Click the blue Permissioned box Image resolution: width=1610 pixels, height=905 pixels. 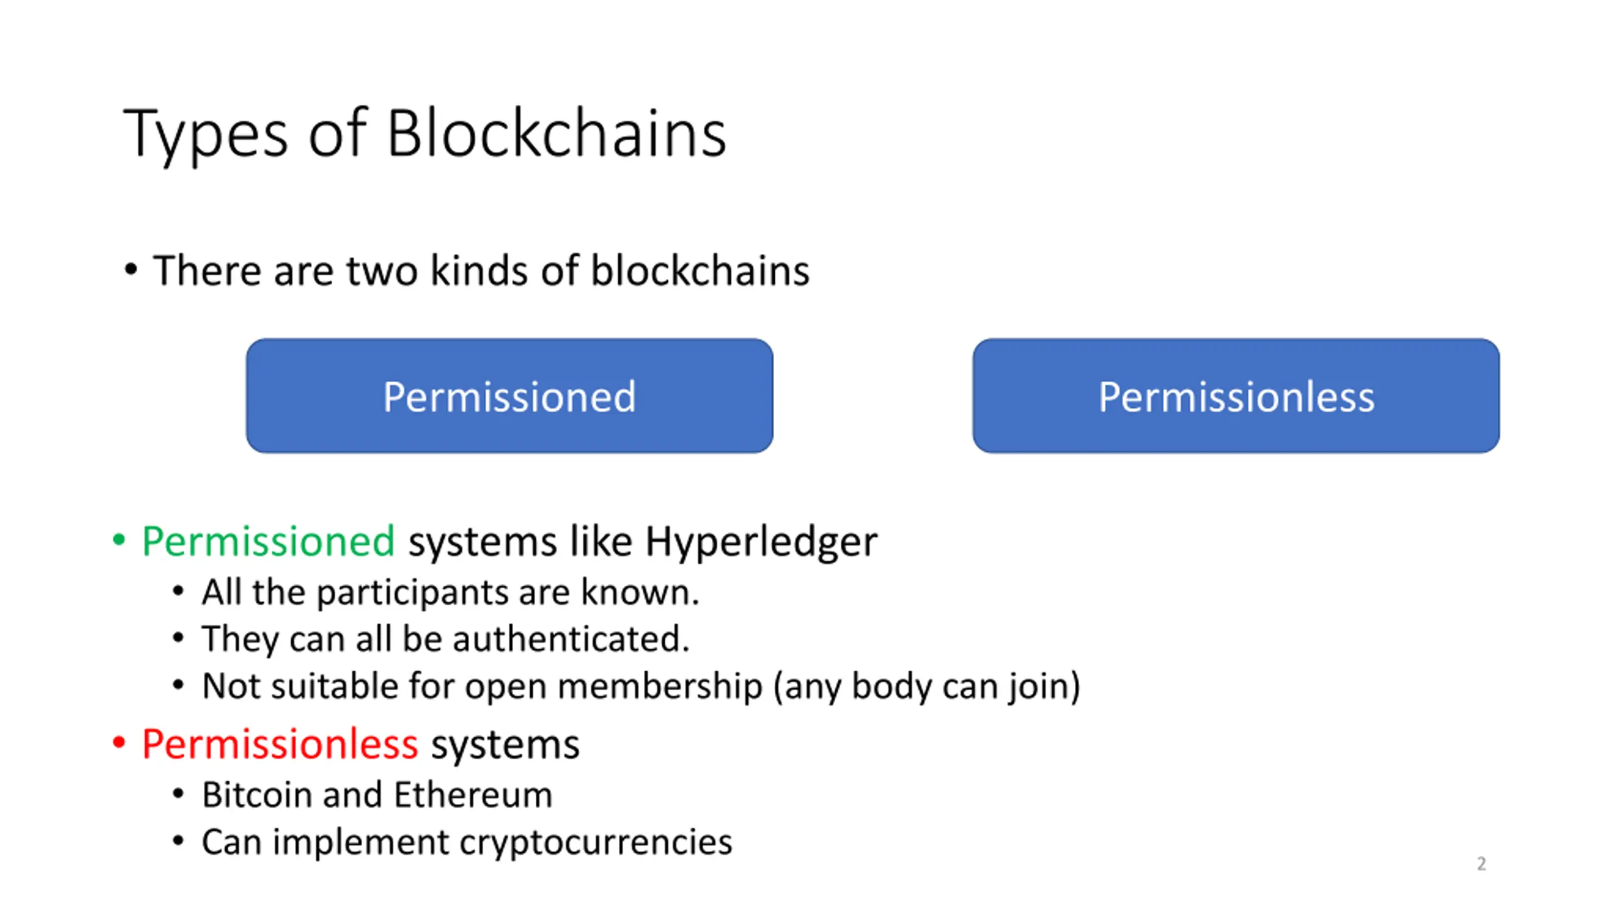pos(509,396)
